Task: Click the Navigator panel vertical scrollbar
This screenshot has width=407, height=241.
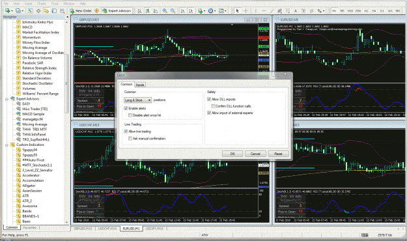Action: click(x=66, y=83)
